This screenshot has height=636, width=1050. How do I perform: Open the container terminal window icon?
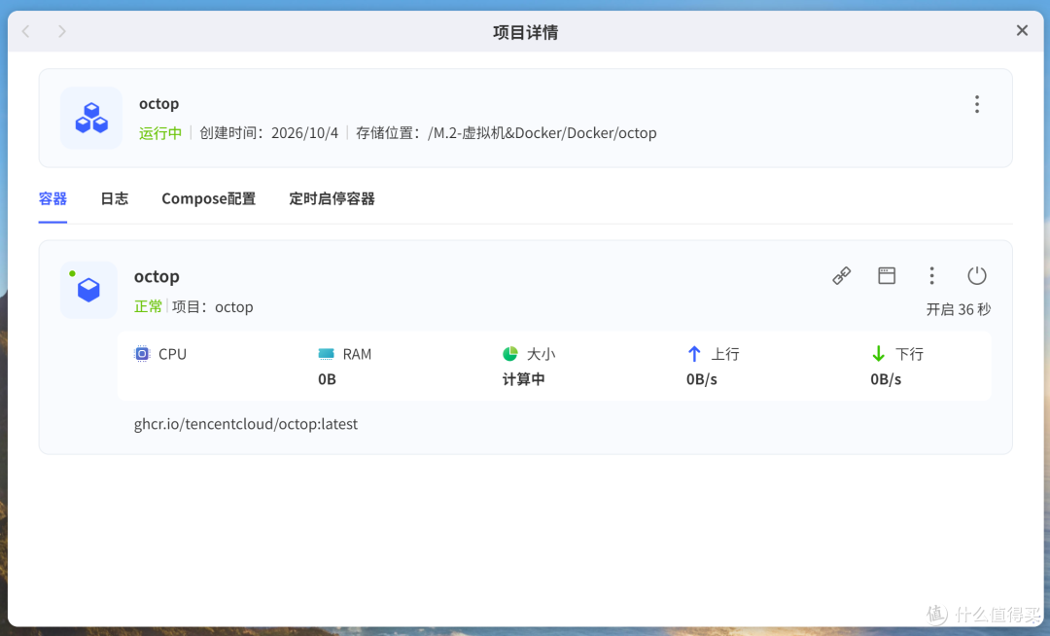[x=887, y=276]
